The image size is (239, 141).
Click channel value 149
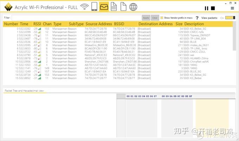coord(47,68)
